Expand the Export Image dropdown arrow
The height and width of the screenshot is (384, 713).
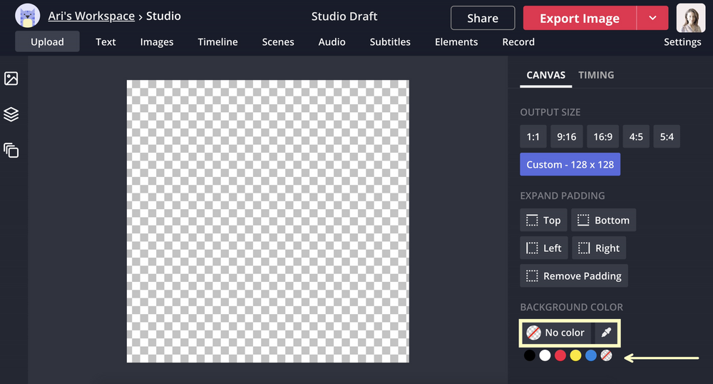pyautogui.click(x=652, y=19)
